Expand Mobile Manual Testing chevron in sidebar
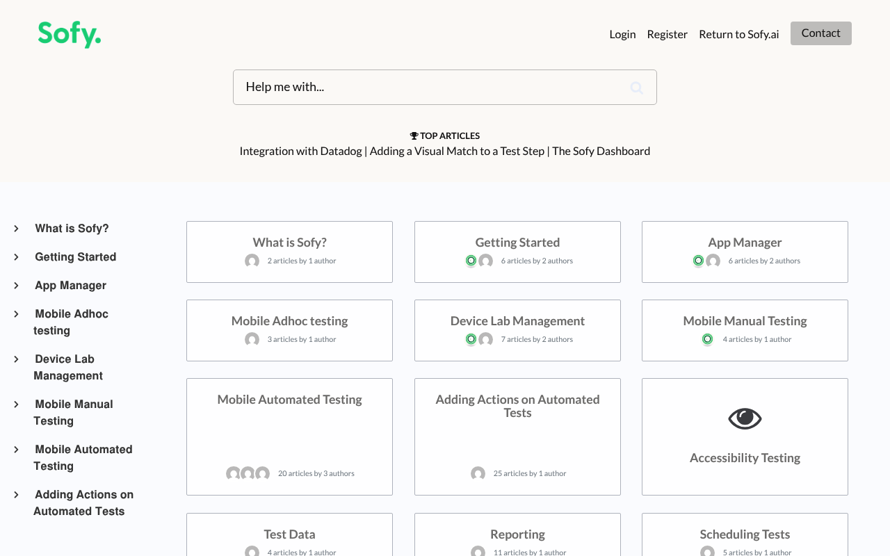The image size is (890, 556). point(16,404)
